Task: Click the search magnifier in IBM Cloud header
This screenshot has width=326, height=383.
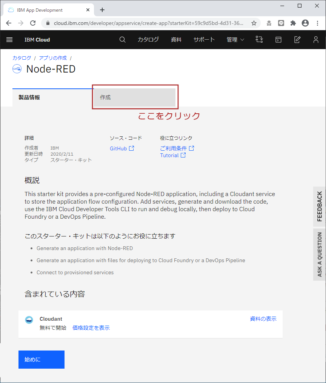Action: (123, 40)
